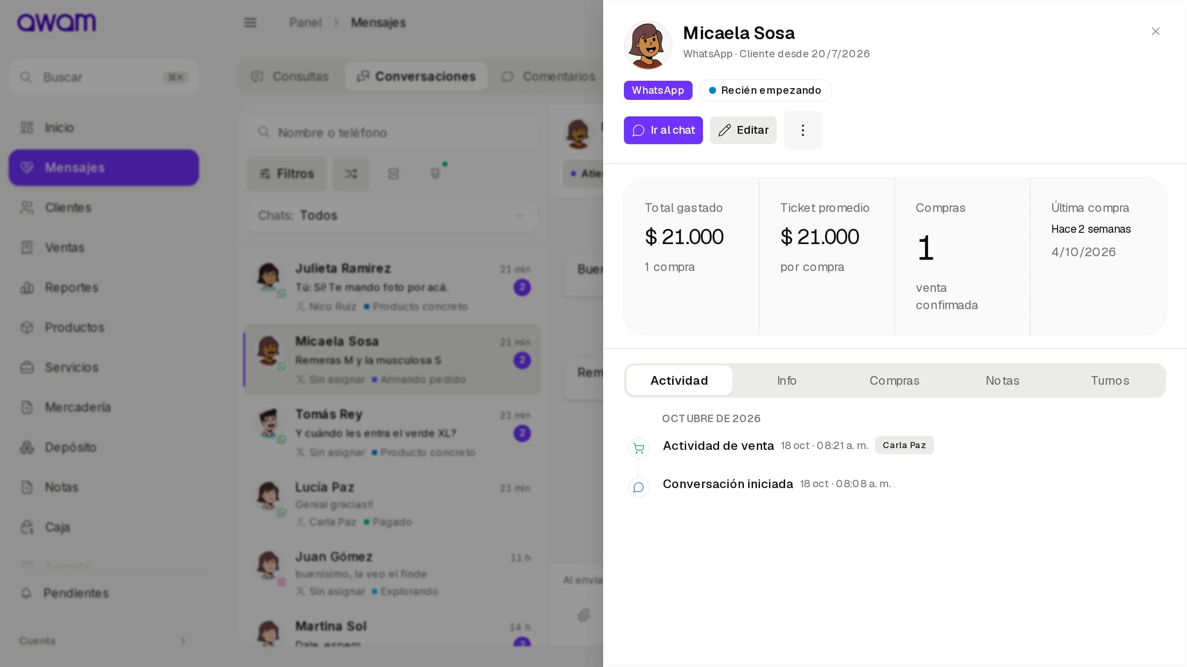Image resolution: width=1187 pixels, height=667 pixels.
Task: Go to chat with Micaela Sosa
Action: [x=663, y=130]
